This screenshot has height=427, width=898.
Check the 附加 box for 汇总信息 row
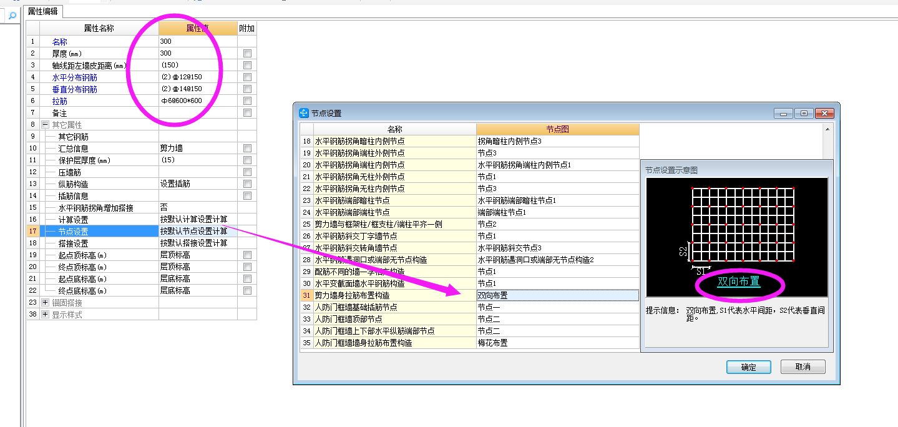click(248, 148)
